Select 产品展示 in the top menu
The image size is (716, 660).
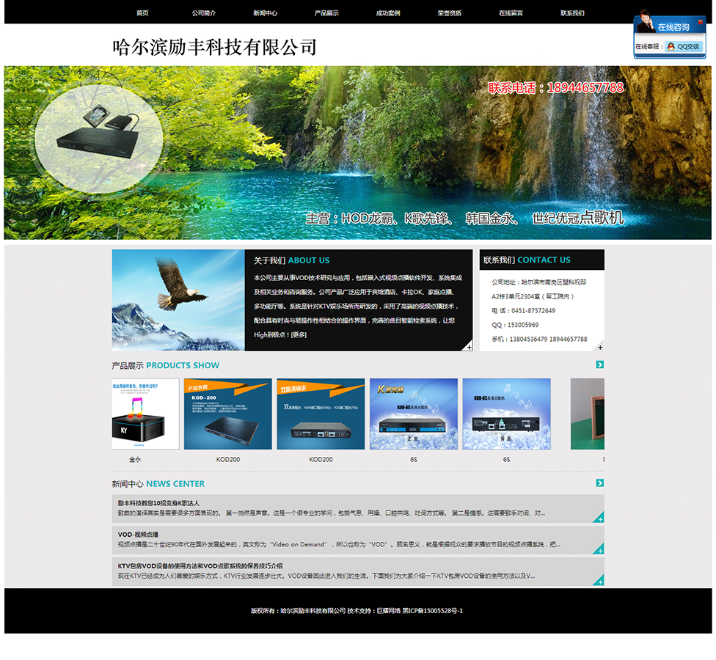pyautogui.click(x=326, y=13)
